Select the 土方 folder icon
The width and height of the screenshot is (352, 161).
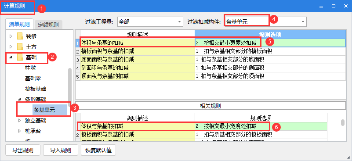click(20, 47)
